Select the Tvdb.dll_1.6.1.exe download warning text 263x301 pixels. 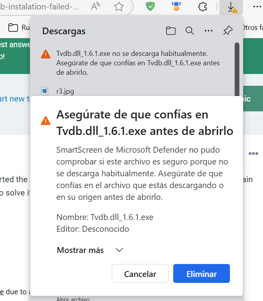click(138, 63)
